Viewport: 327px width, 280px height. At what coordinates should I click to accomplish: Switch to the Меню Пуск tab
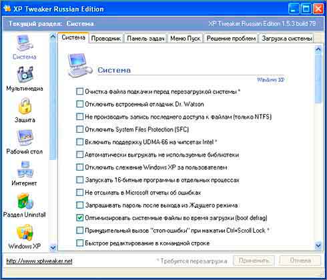coord(186,39)
